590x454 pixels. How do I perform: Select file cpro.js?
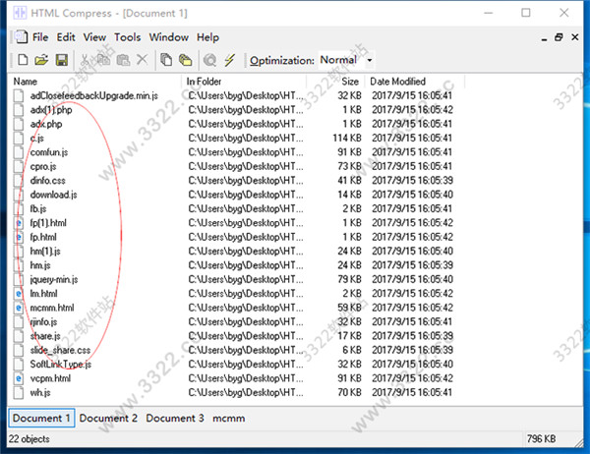(43, 166)
